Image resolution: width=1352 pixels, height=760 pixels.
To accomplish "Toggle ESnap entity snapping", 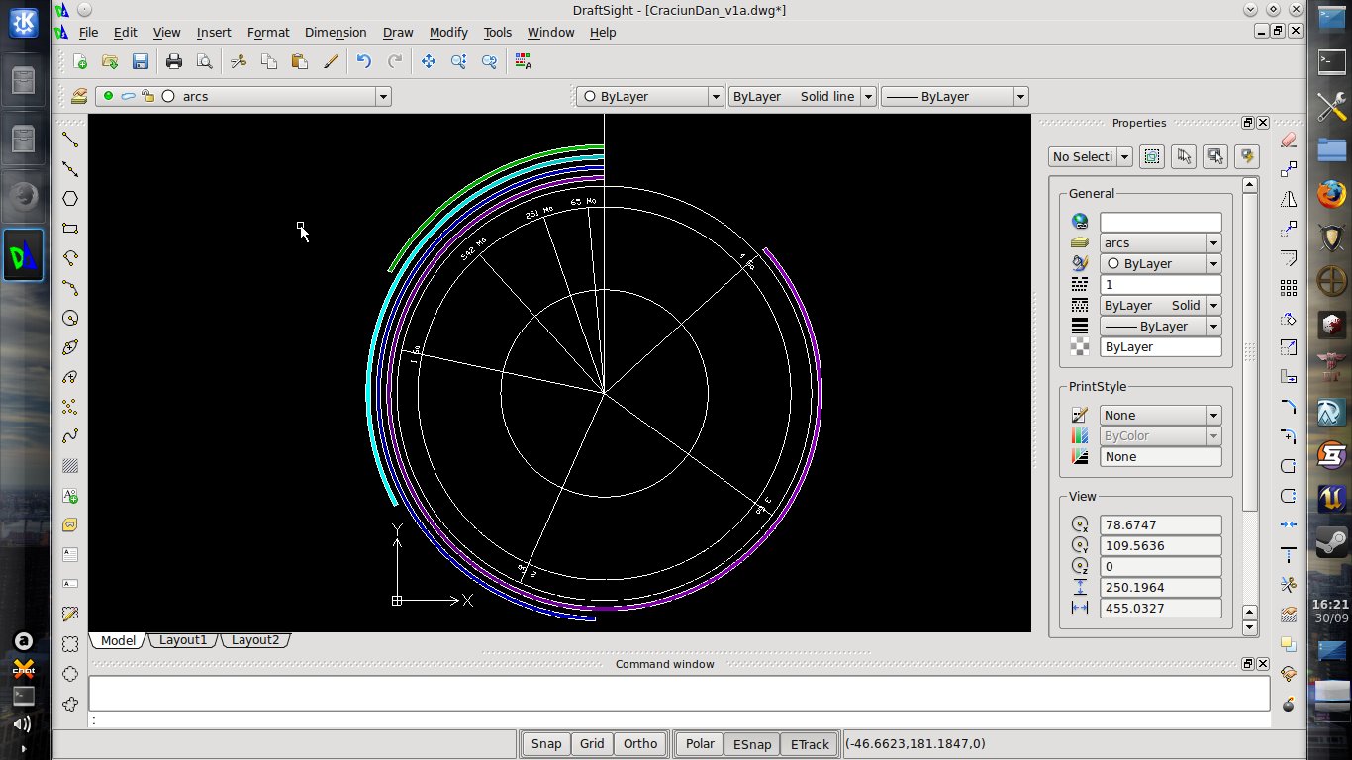I will point(751,744).
